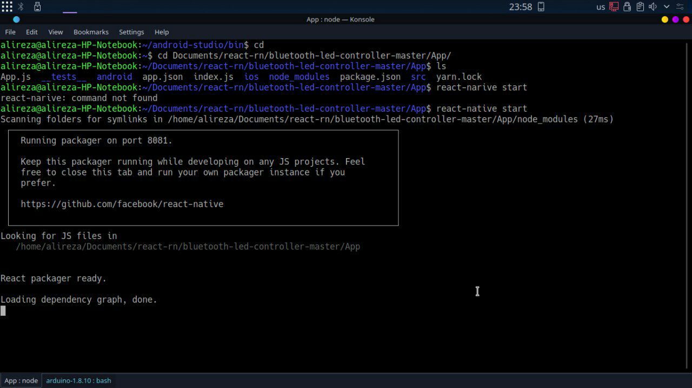The height and width of the screenshot is (388, 692).
Task: Switch to the 'App : node' tab
Action: coord(21,380)
